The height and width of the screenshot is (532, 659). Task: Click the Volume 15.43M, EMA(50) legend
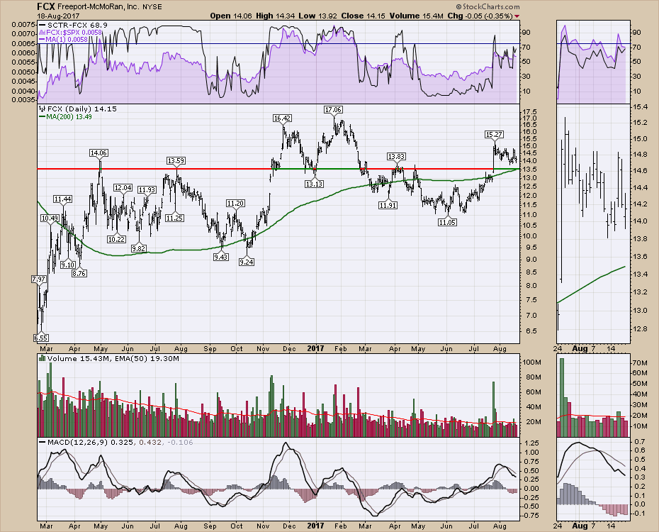tap(109, 359)
